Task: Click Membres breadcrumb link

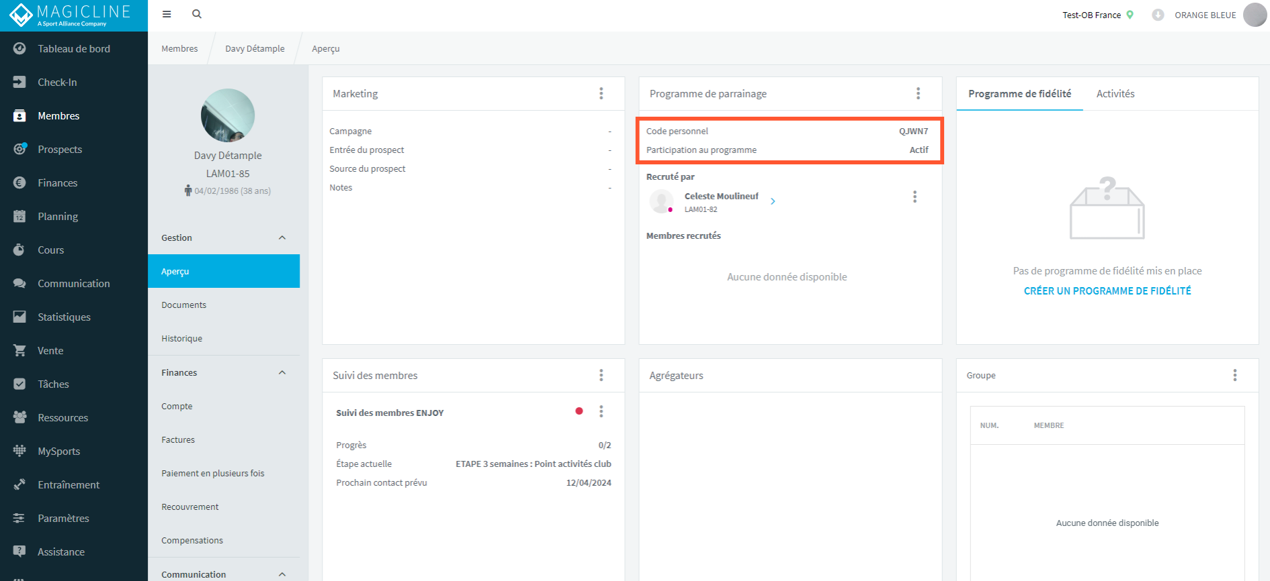Action: (179, 48)
